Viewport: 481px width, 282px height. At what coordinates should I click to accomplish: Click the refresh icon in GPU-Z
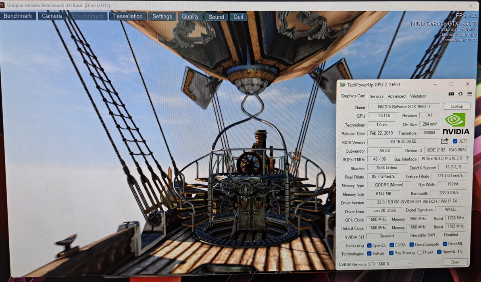click(x=460, y=94)
